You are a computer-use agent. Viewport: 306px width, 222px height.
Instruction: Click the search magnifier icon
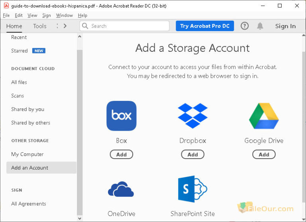[x=85, y=26]
